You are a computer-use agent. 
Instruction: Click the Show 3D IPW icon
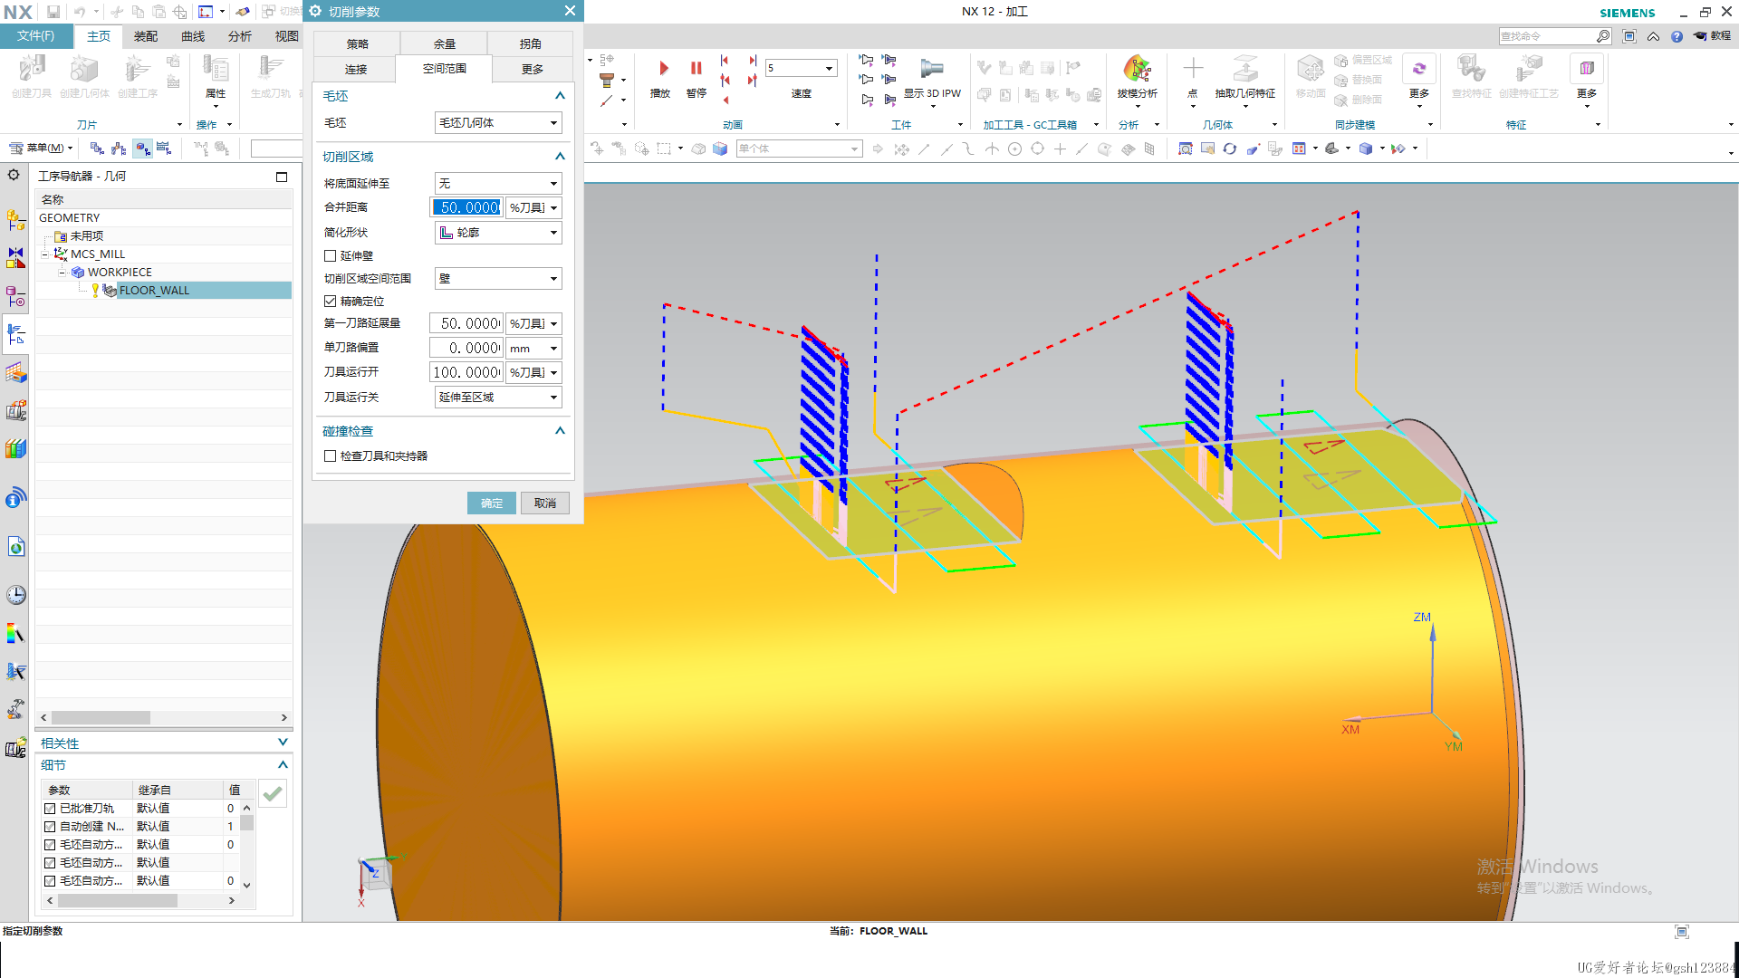tap(931, 69)
